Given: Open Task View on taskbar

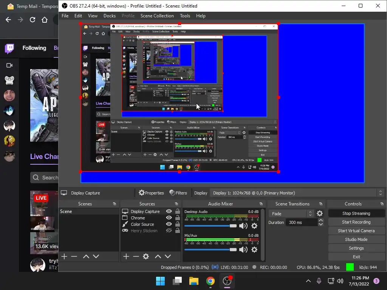Looking at the screenshot, I should [177, 281].
